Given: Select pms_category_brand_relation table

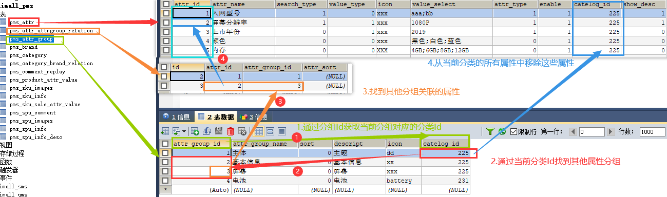Looking at the screenshot, I should [x=51, y=64].
